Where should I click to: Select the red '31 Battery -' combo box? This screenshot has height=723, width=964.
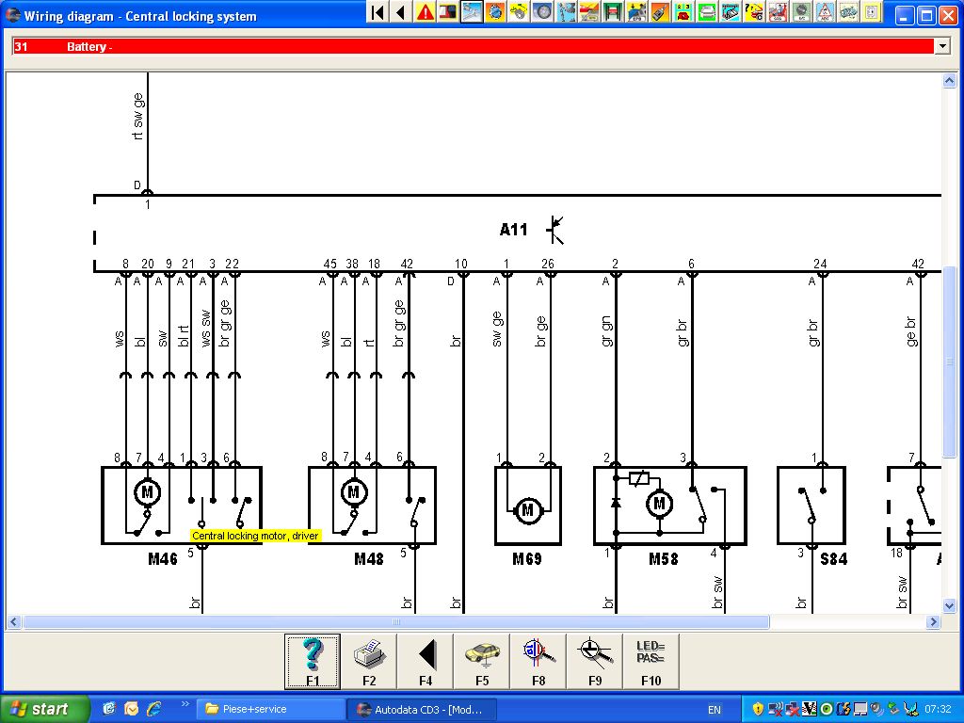point(473,46)
